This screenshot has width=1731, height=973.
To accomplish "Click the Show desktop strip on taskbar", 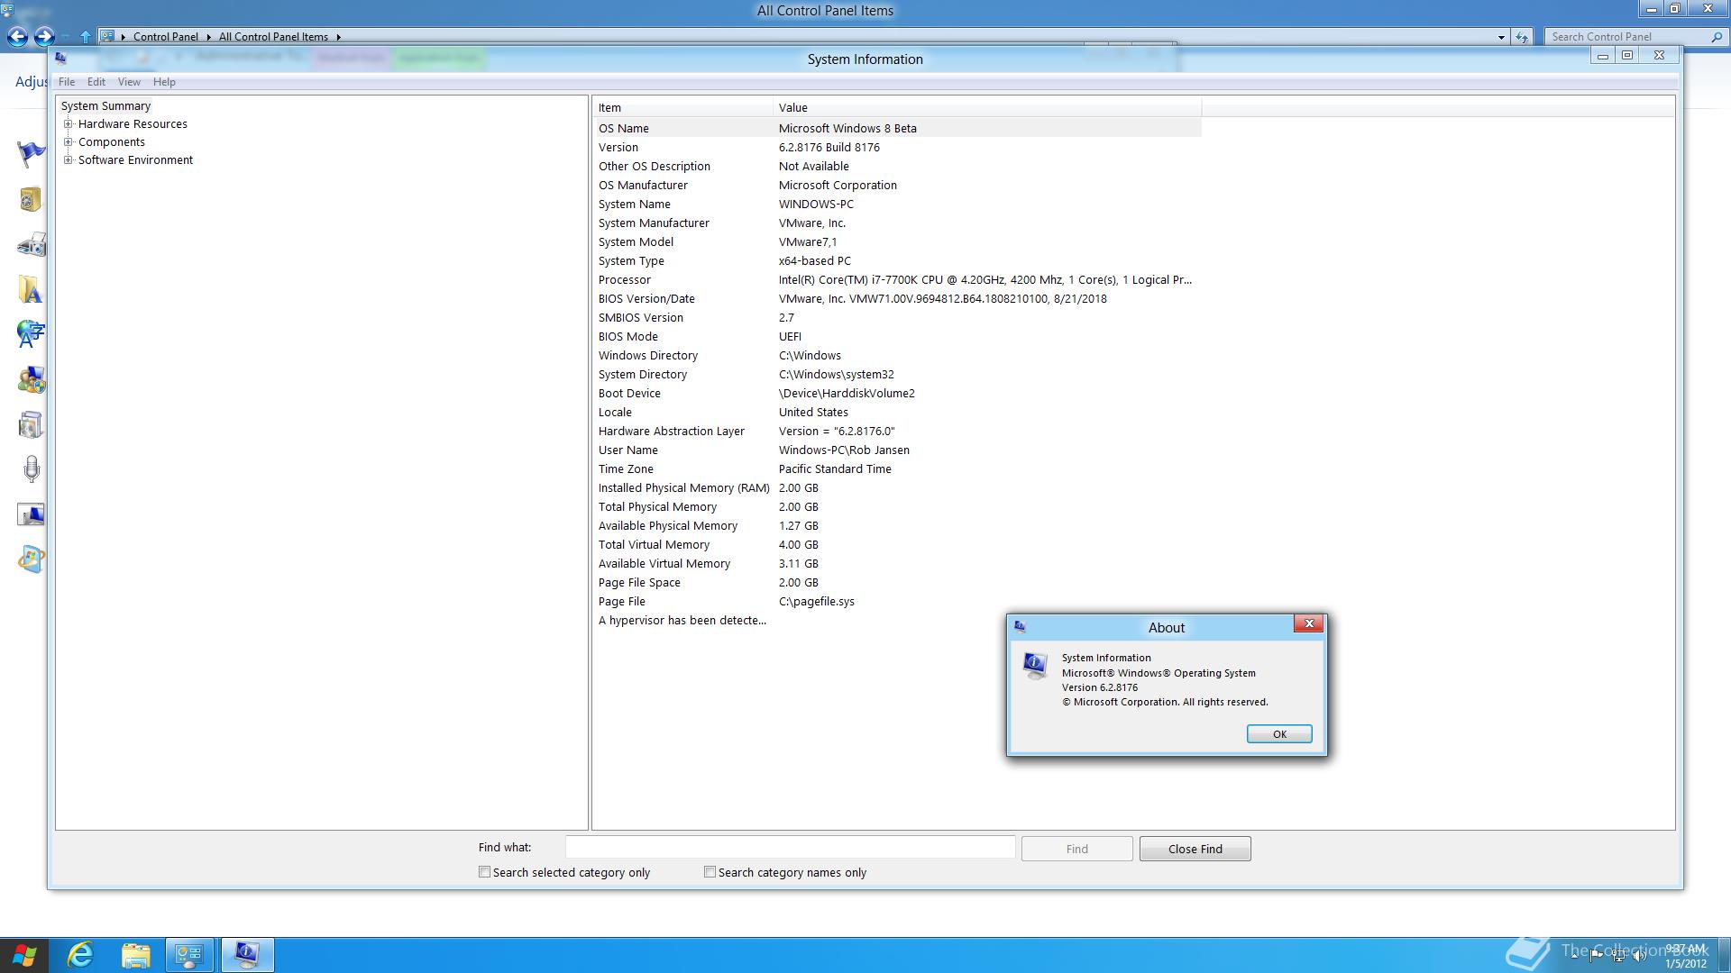I will coord(1726,955).
